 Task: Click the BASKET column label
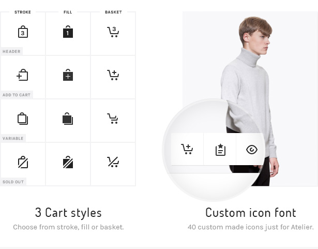[113, 12]
